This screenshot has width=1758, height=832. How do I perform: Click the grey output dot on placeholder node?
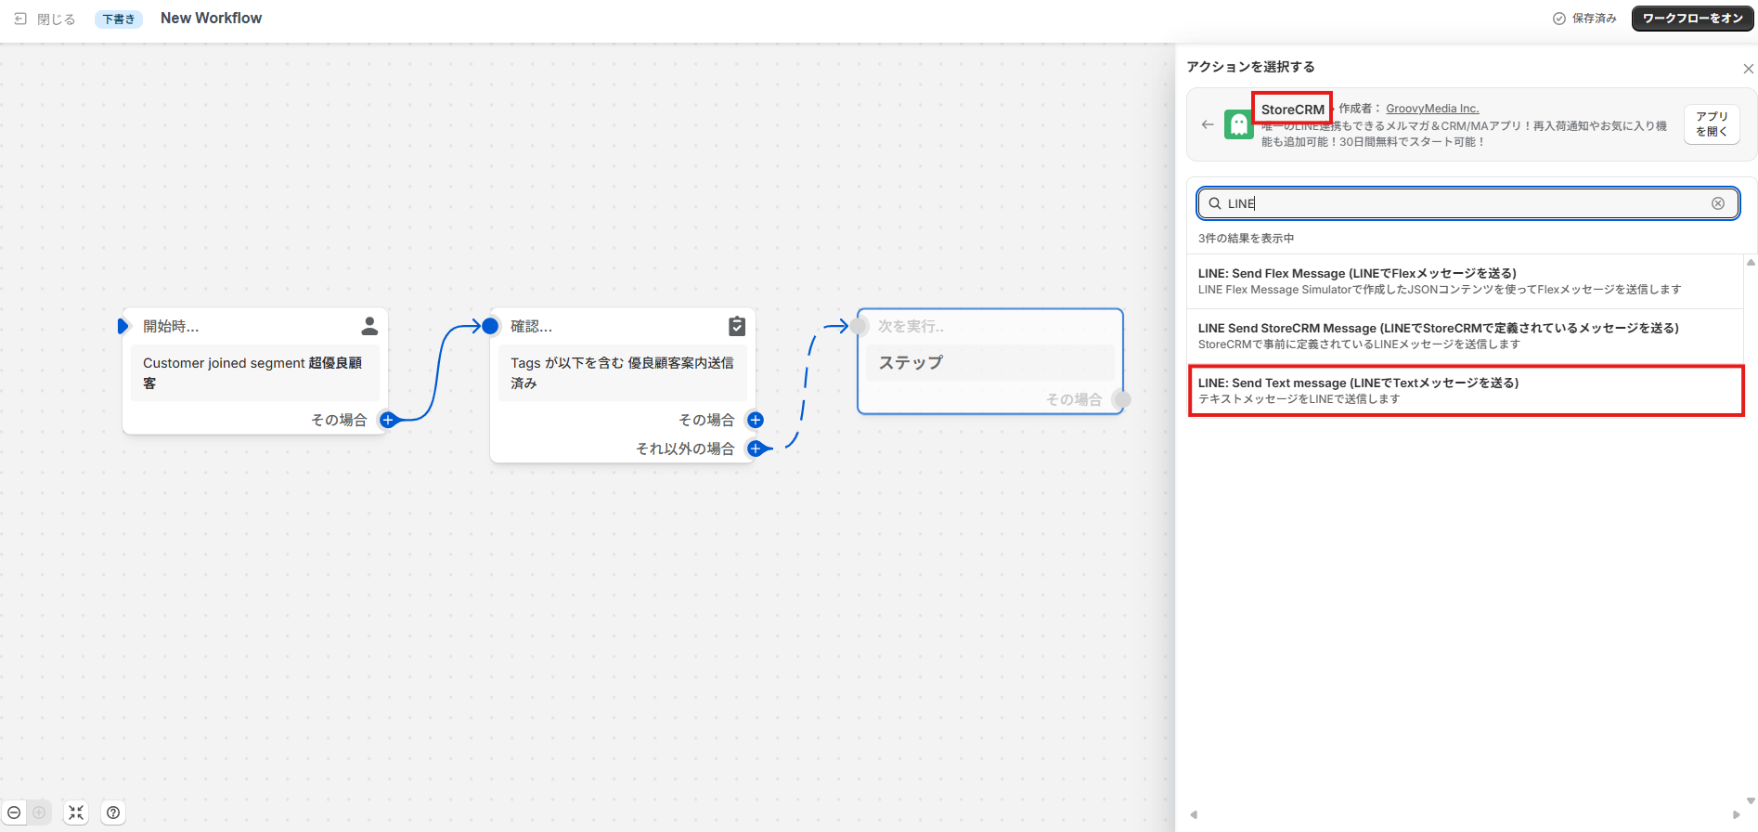point(1121,399)
